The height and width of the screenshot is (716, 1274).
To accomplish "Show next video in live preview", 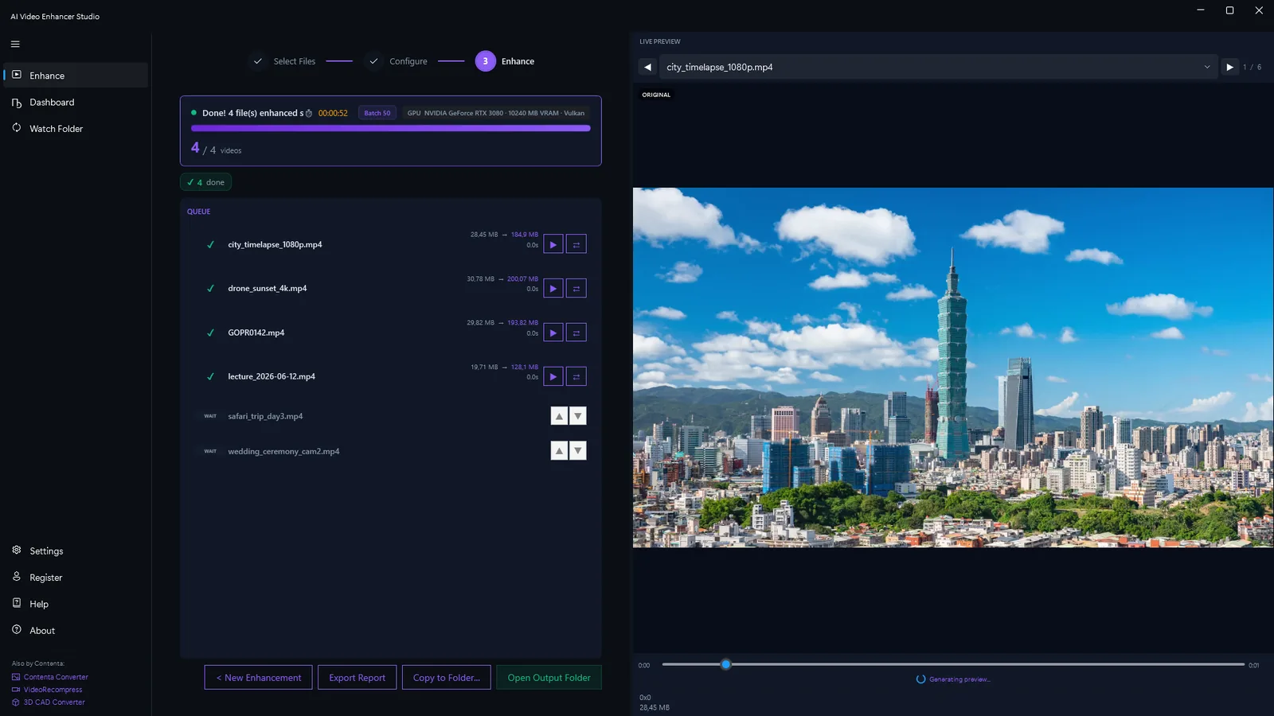I will (x=1229, y=67).
